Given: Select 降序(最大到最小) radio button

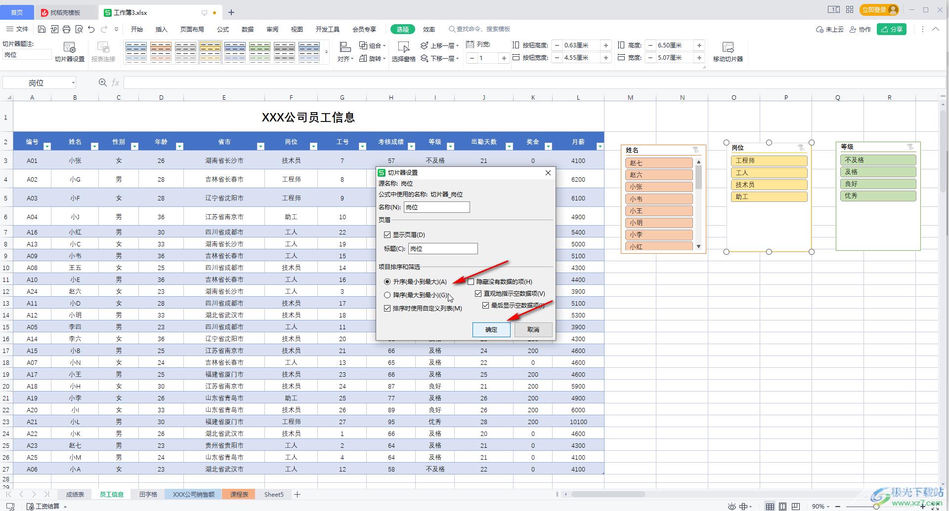Looking at the screenshot, I should click(387, 295).
